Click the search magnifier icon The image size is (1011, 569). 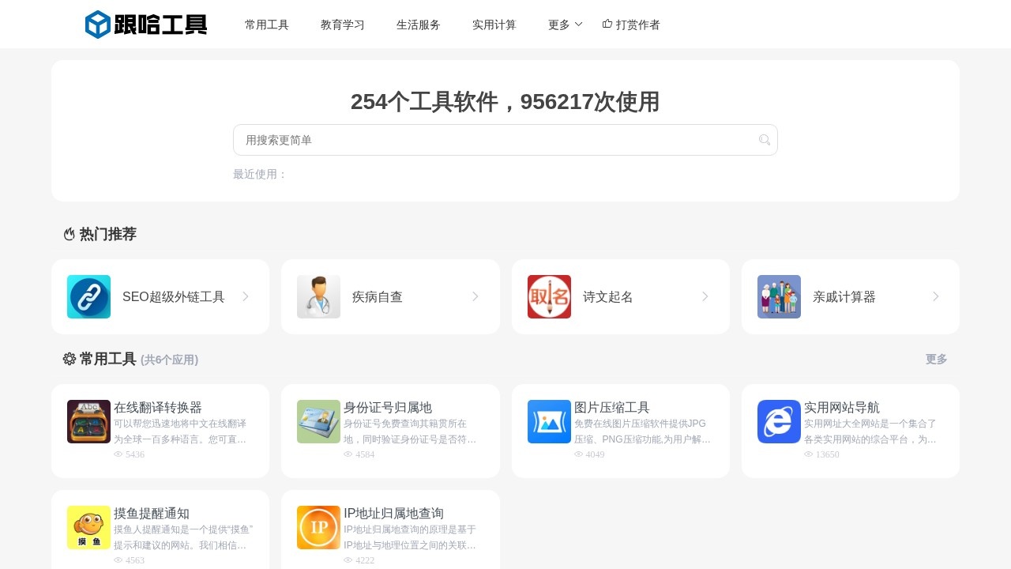(x=764, y=139)
